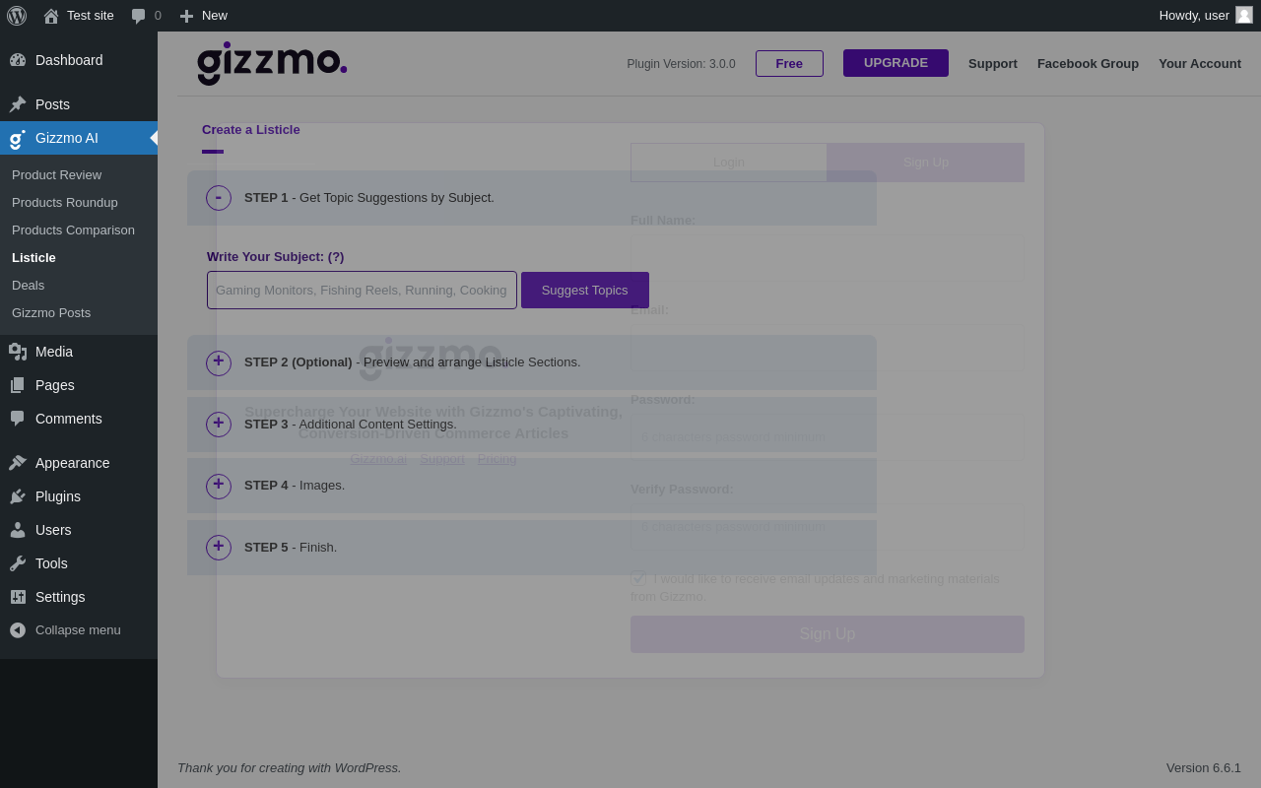Click the Plugin Version: 3.0.0 text
Screen dimensions: 1261x788
click(681, 64)
